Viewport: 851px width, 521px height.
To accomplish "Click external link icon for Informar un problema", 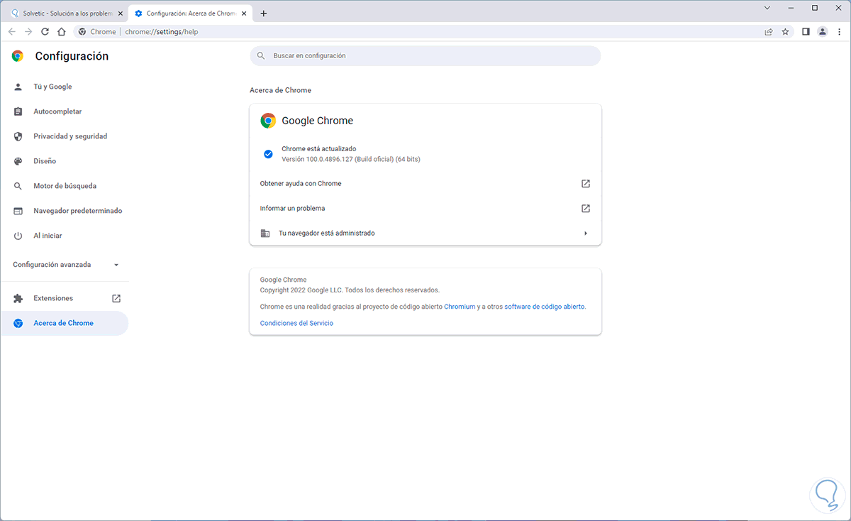I will click(586, 209).
